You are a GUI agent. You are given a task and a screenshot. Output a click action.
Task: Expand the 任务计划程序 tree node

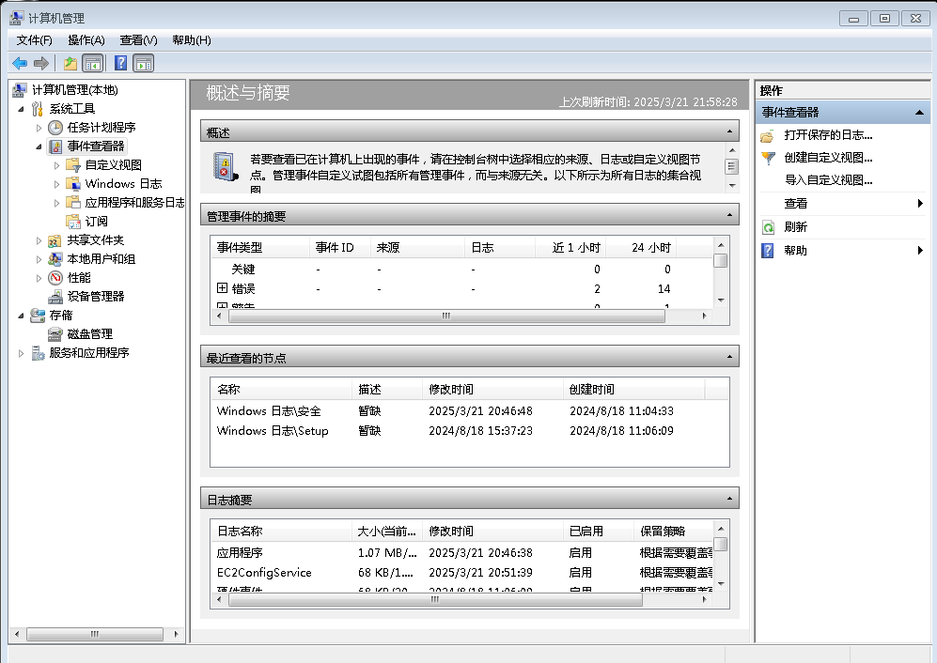coord(39,128)
